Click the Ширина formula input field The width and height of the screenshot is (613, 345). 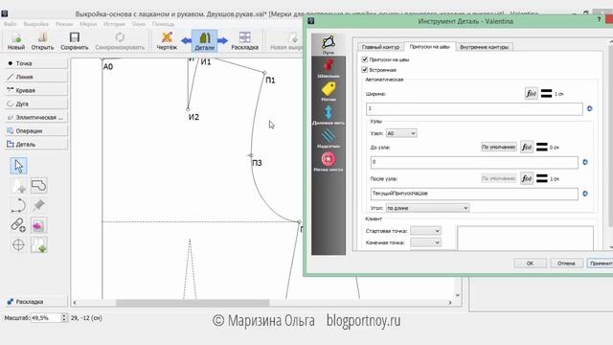click(x=474, y=108)
